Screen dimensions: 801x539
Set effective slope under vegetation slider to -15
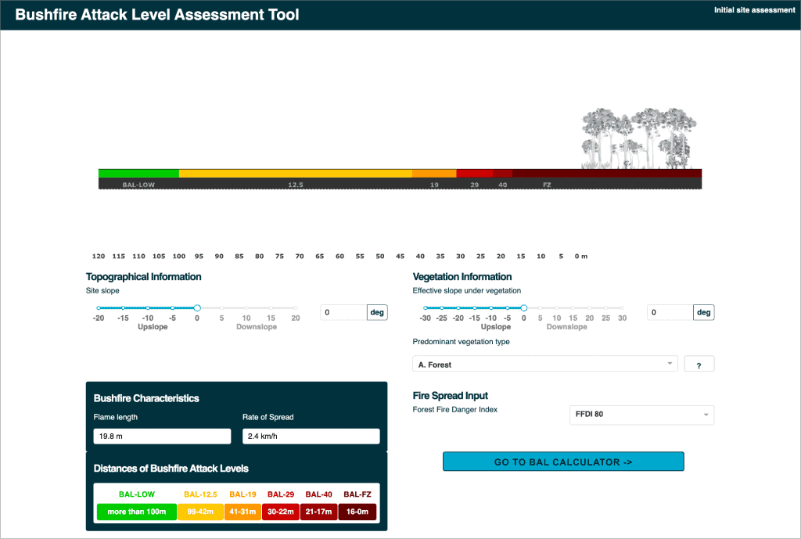(x=474, y=308)
